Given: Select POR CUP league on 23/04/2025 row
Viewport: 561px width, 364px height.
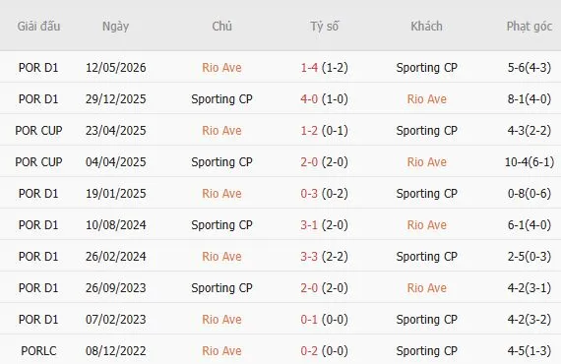Looking at the screenshot, I should [38, 131].
